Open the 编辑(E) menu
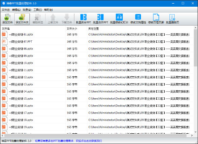 click(x=16, y=10)
